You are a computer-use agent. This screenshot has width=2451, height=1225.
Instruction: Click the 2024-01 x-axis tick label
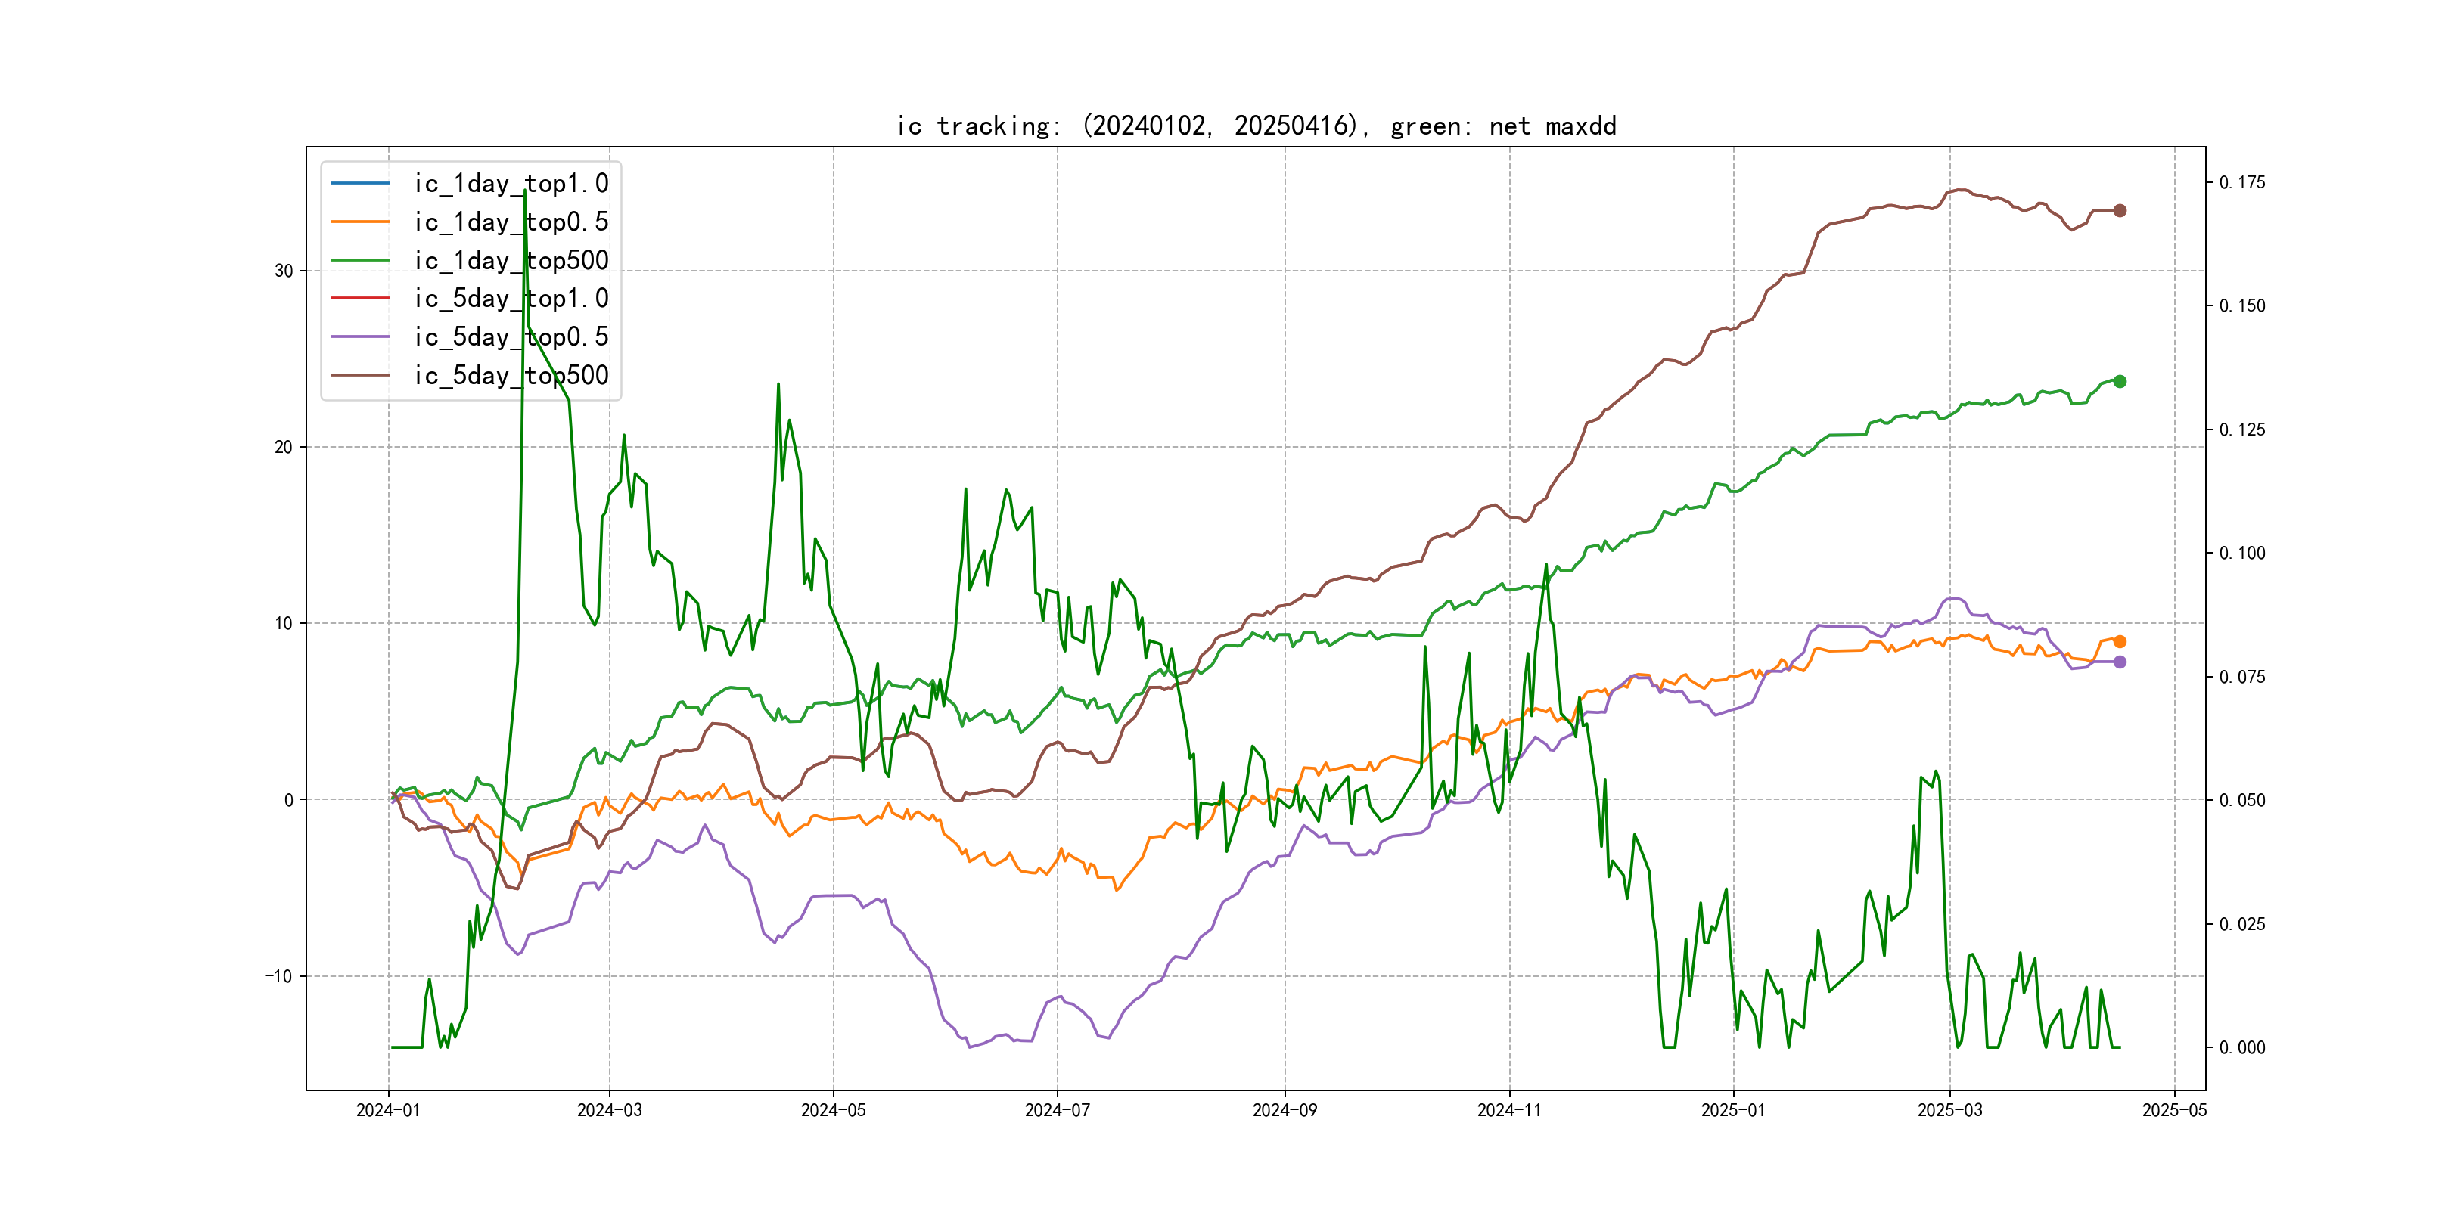(388, 1110)
